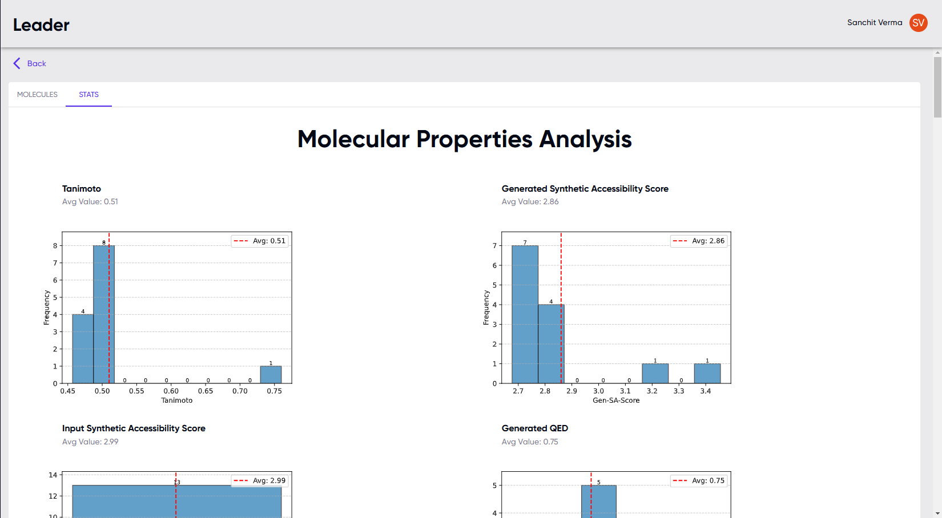The width and height of the screenshot is (942, 518).
Task: Click 'Avg Value: 0.51' text
Action: point(90,202)
